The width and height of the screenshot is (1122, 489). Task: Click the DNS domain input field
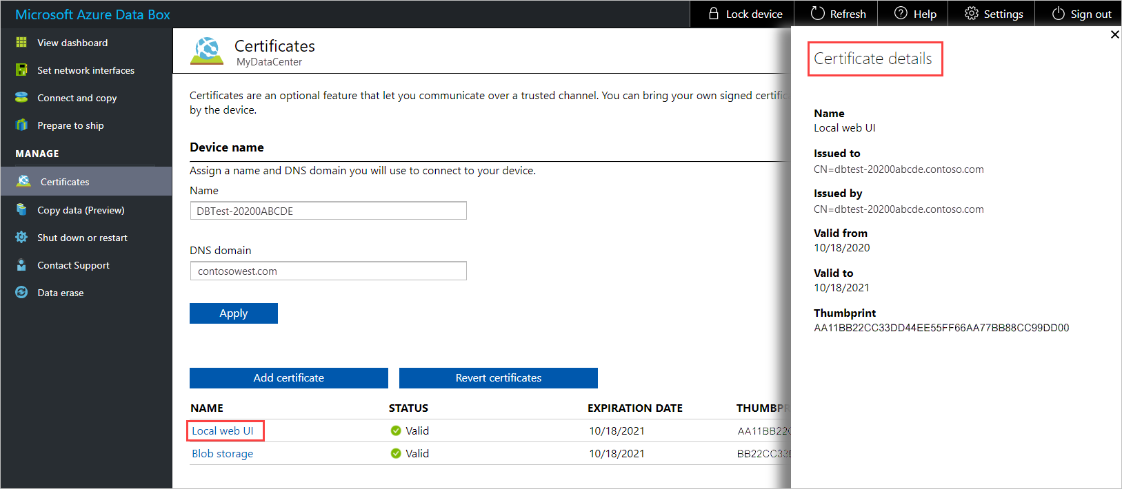[x=328, y=271]
